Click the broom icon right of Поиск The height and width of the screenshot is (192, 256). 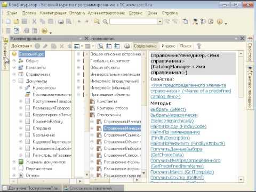pyautogui.click(x=199, y=46)
